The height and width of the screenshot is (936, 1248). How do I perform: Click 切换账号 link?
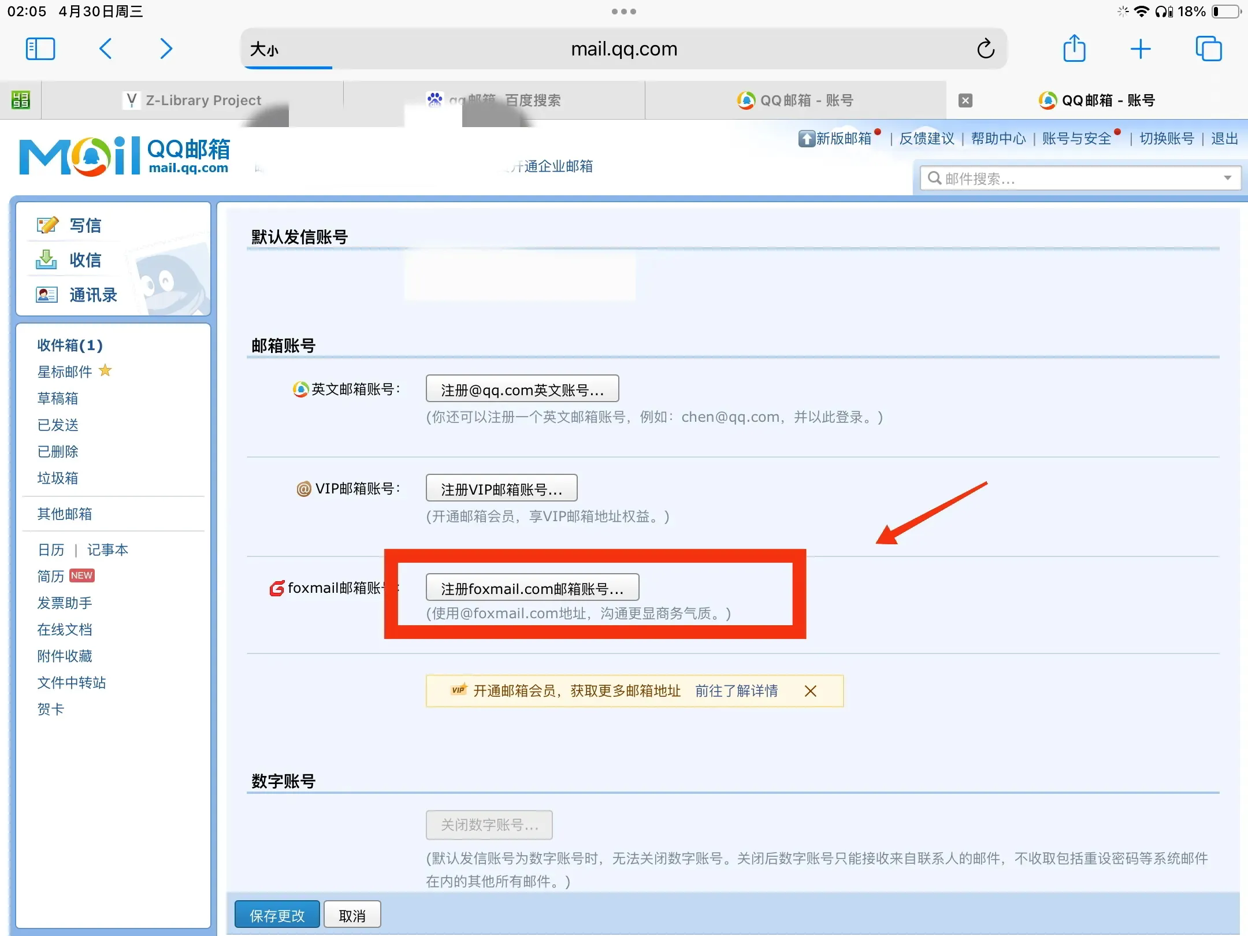coord(1167,139)
